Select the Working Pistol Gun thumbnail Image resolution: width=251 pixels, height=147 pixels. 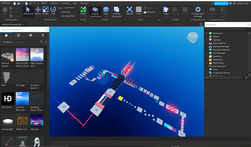[x=37, y=98]
